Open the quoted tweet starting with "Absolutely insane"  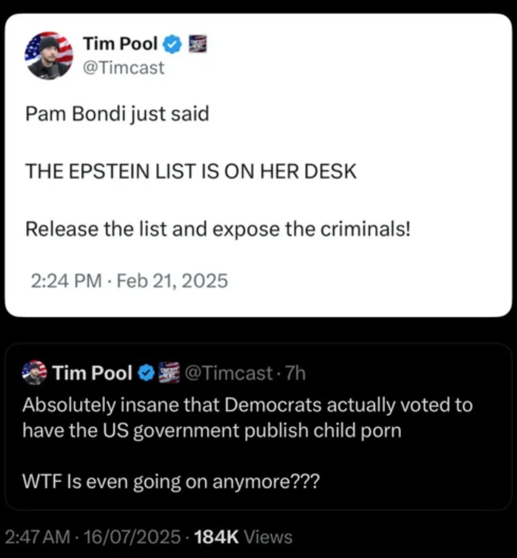click(247, 417)
